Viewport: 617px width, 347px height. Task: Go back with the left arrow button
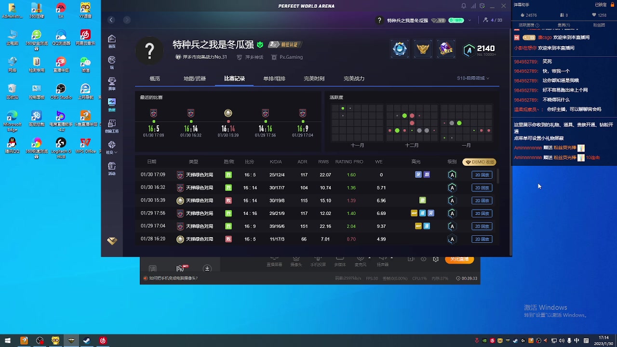(111, 20)
